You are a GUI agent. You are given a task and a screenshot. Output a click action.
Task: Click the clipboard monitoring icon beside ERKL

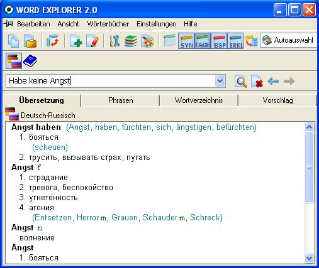251,41
